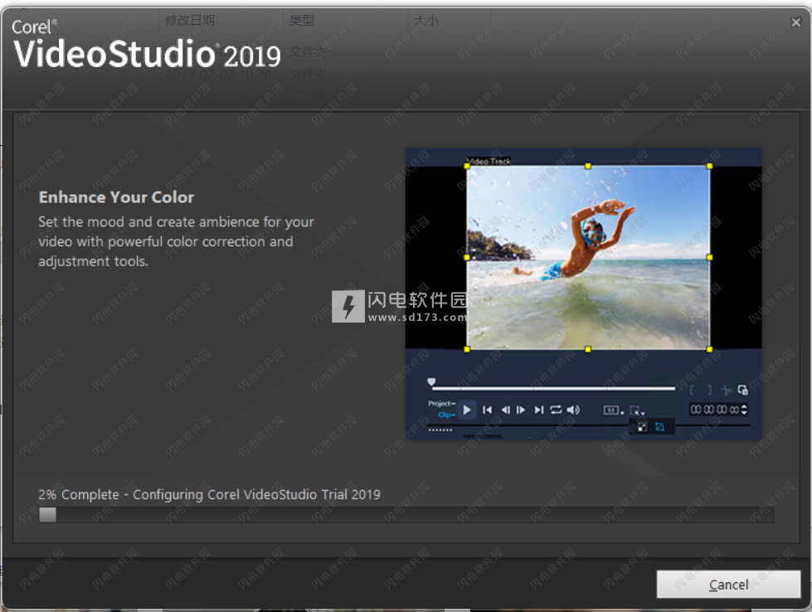Viewport: 812px width, 612px height.
Task: Click top-center yellow crop handle
Action: (x=588, y=166)
